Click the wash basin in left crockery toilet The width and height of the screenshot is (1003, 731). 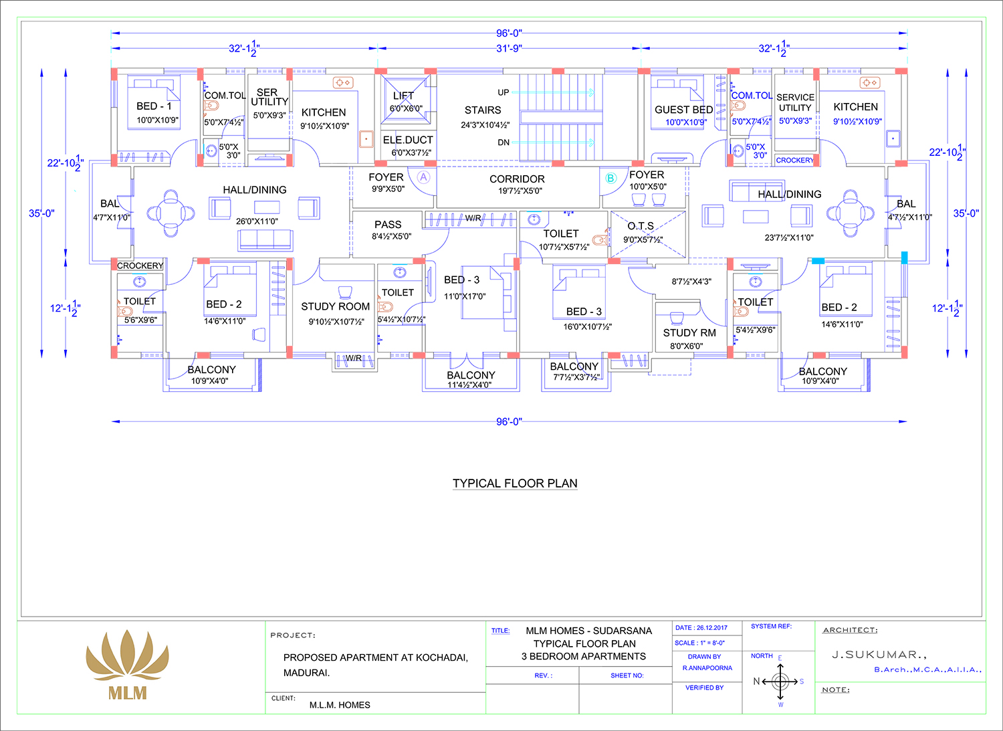point(140,282)
